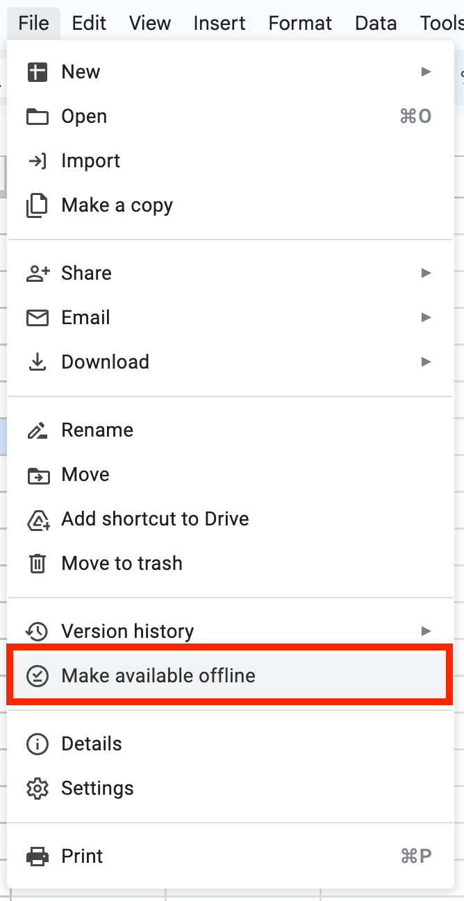Click the Open folder icon
Screen dimensions: 464x901
37,117
